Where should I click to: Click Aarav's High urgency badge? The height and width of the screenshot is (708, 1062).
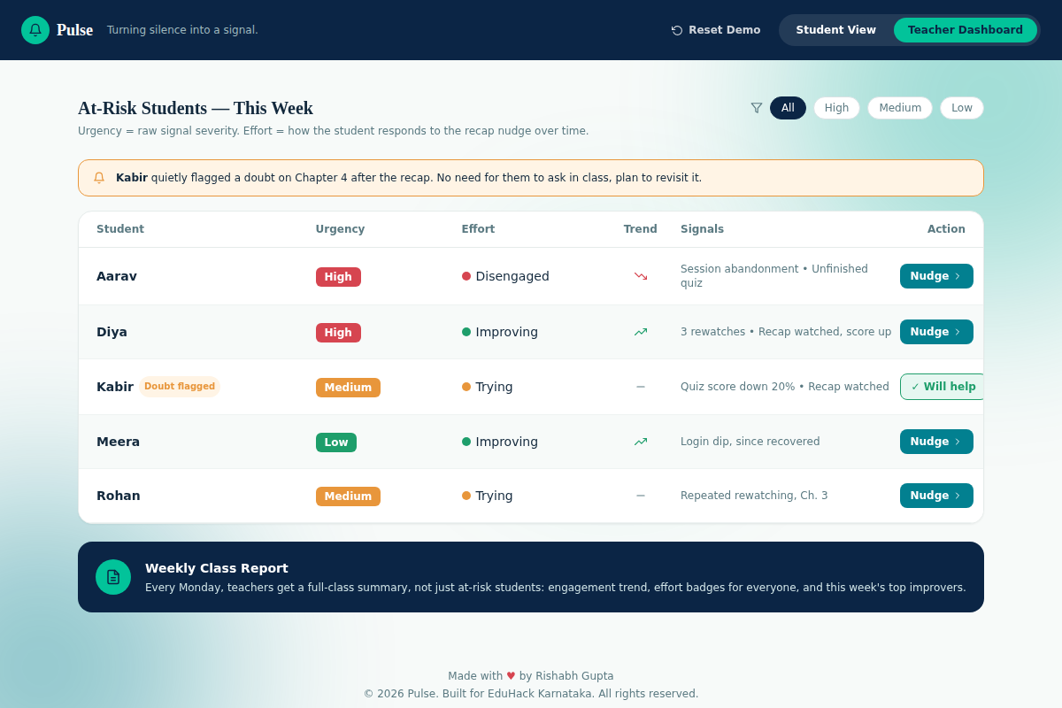click(x=338, y=277)
